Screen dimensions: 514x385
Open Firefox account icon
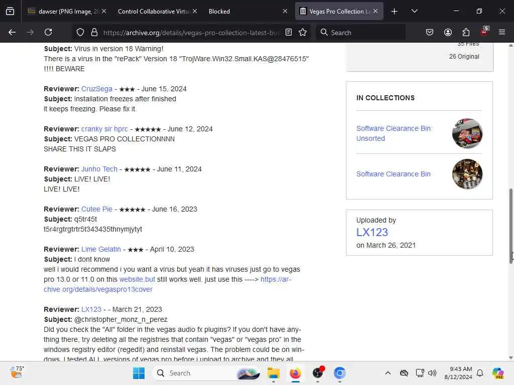coord(448,32)
